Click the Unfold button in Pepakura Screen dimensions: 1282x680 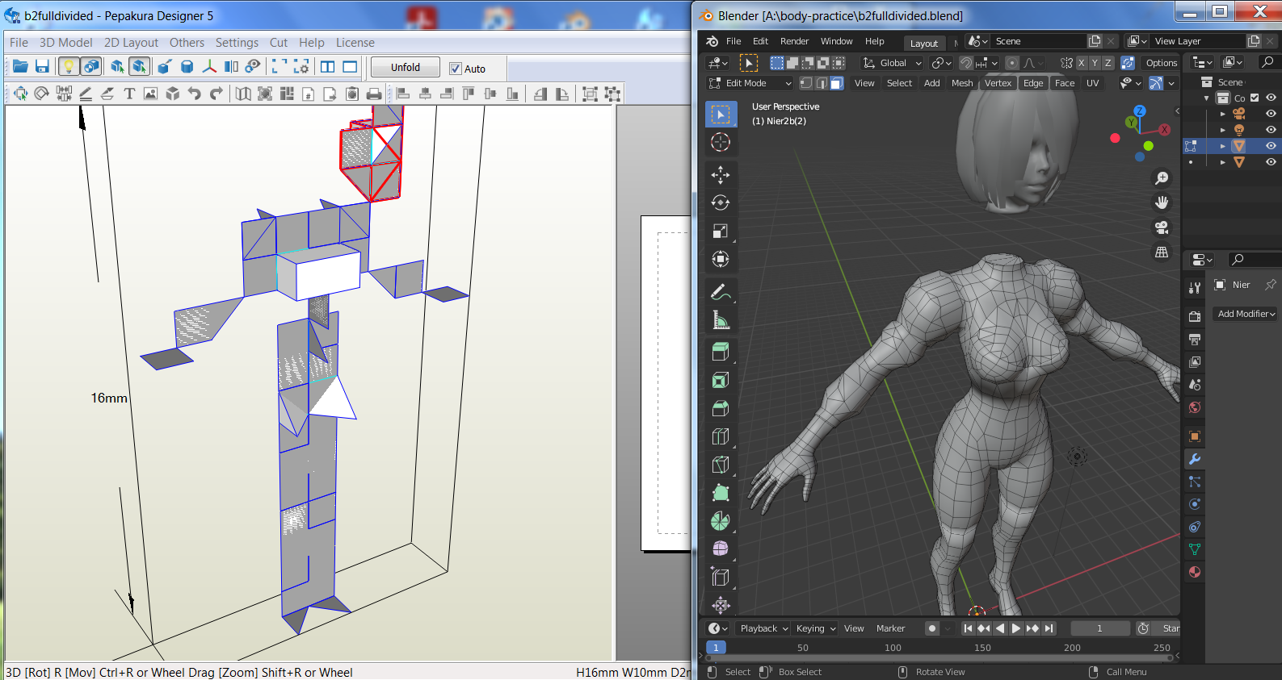pyautogui.click(x=406, y=68)
